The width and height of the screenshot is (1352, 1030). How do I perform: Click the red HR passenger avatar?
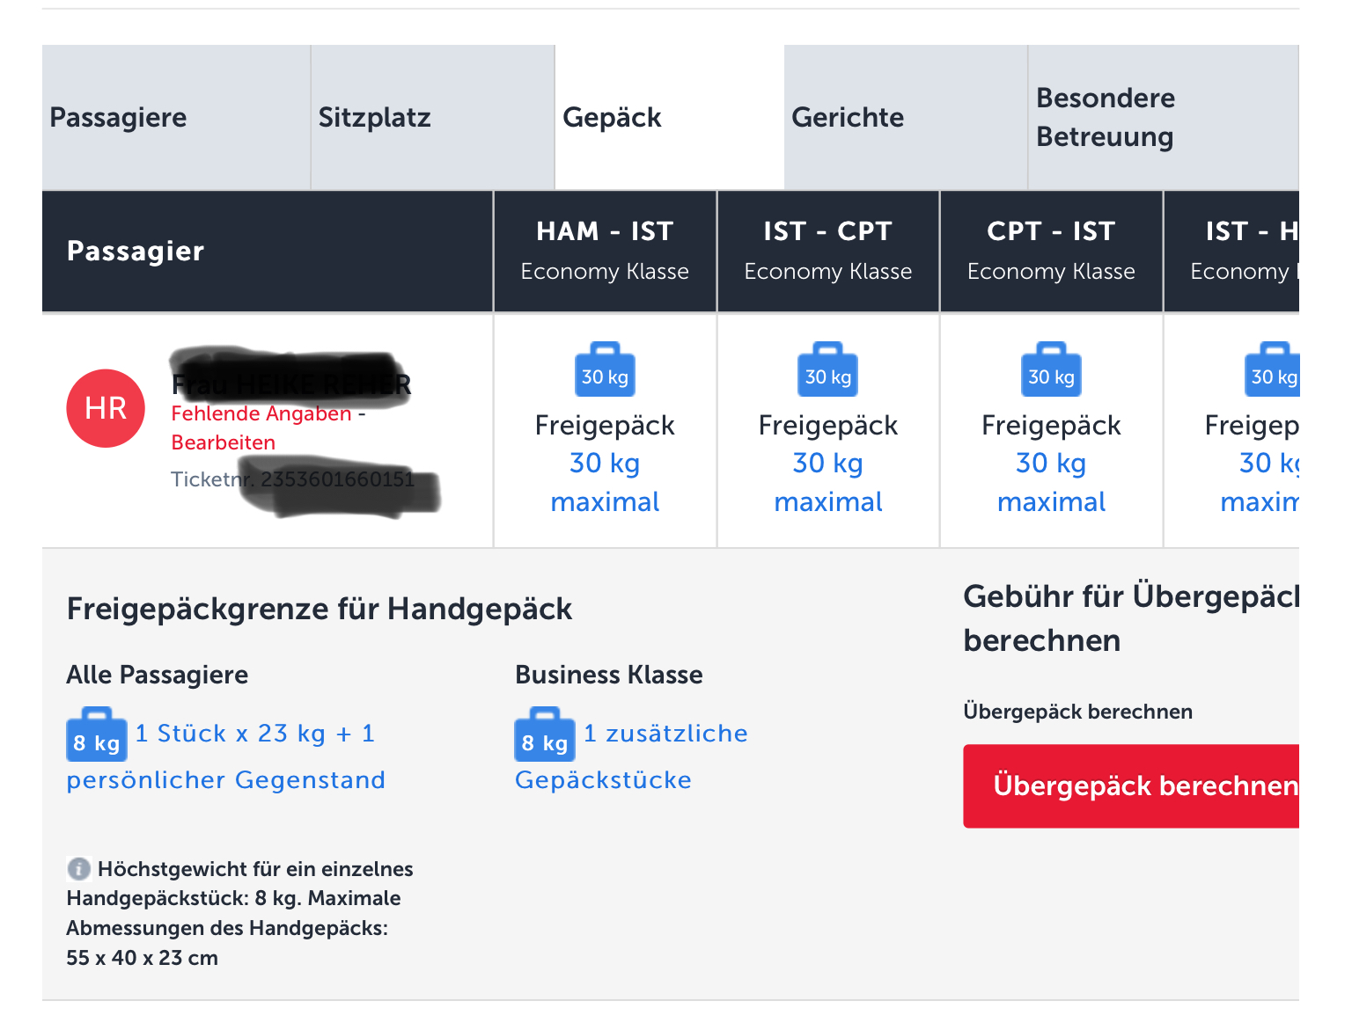pyautogui.click(x=106, y=408)
